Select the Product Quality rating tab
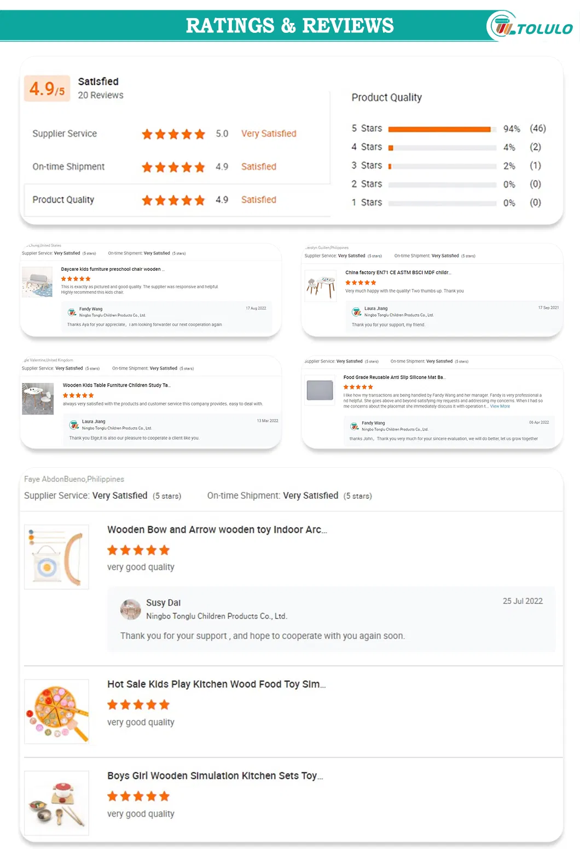Viewport: 580px width, 861px height. click(x=63, y=200)
